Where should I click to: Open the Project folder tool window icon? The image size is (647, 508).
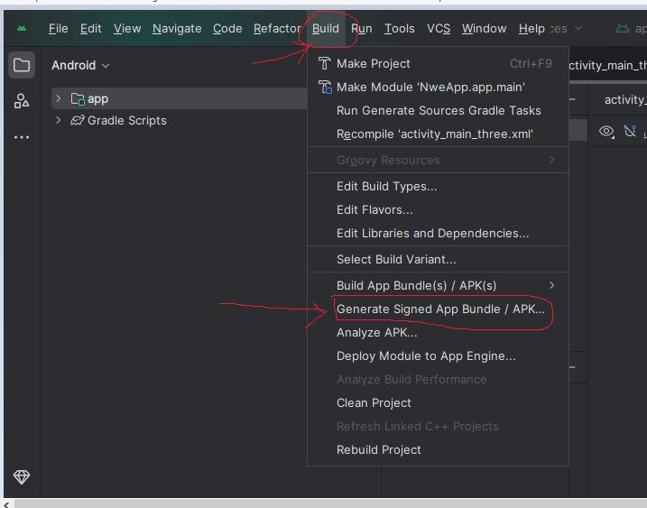pyautogui.click(x=22, y=65)
